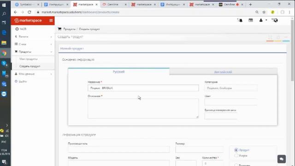Open Chrome three-dot menu
The image size is (295, 166).
[x=289, y=12]
